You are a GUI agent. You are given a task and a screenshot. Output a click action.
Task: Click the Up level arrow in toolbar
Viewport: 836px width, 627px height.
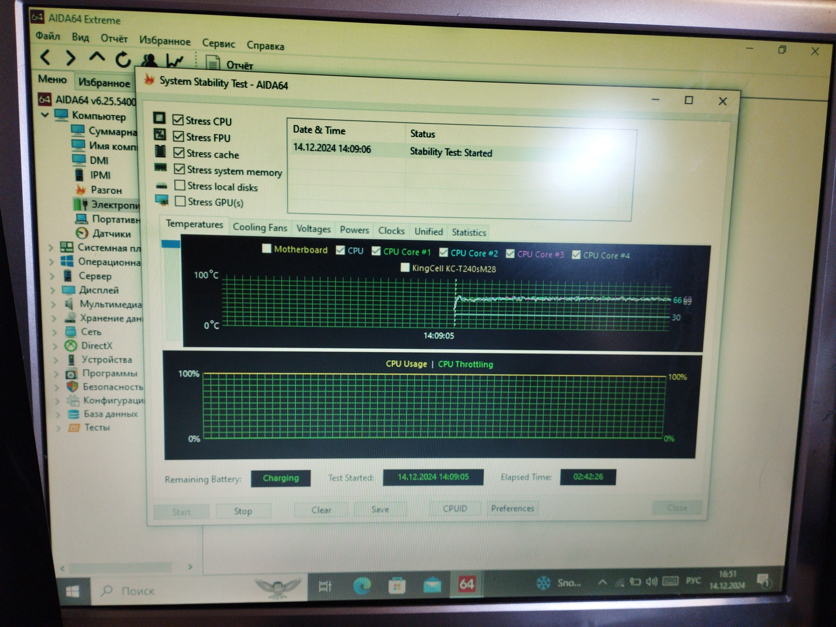[97, 57]
